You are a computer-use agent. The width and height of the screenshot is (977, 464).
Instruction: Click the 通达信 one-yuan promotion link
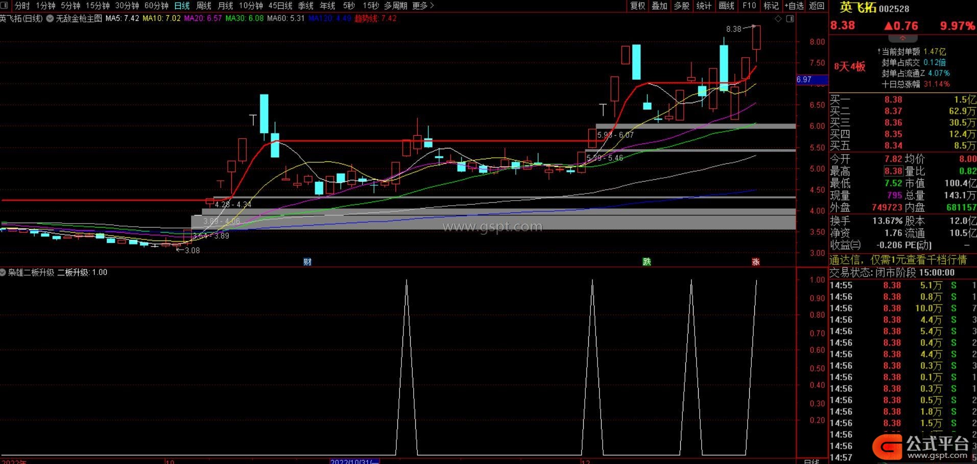(898, 260)
